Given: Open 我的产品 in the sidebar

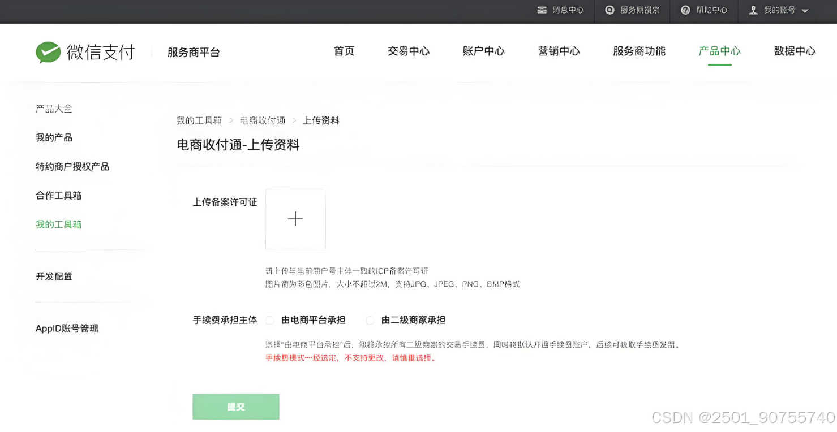Looking at the screenshot, I should [x=54, y=138].
